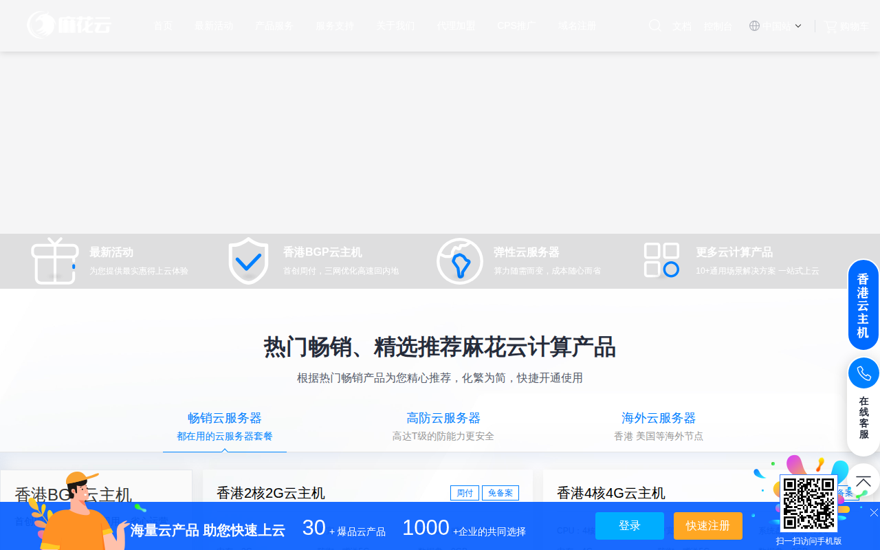880x550 pixels.
Task: Open the 服务支持 navigation menu
Action: tap(335, 26)
